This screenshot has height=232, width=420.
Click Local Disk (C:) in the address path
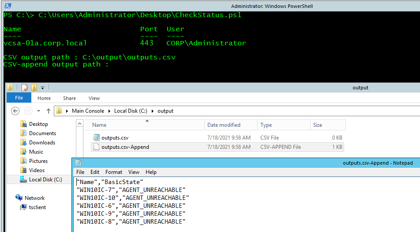click(x=131, y=111)
